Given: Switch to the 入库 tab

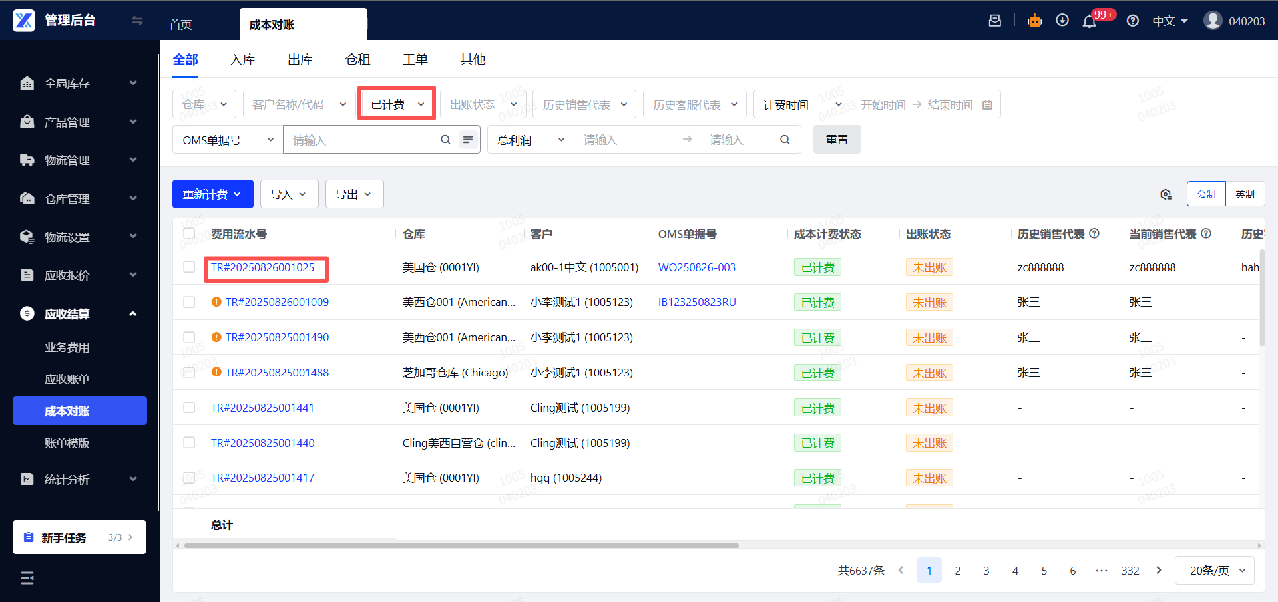Looking at the screenshot, I should coord(242,59).
